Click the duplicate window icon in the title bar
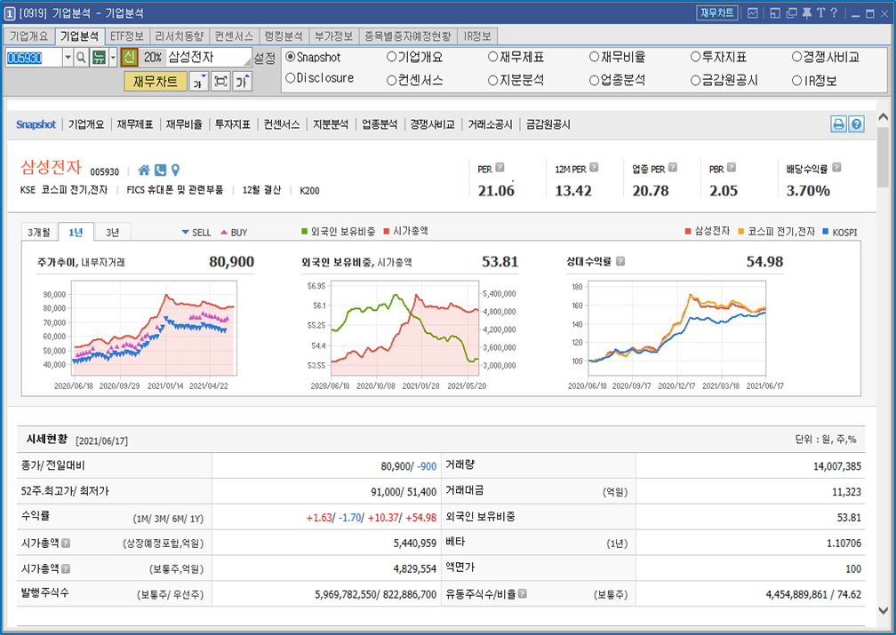 pyautogui.click(x=791, y=13)
